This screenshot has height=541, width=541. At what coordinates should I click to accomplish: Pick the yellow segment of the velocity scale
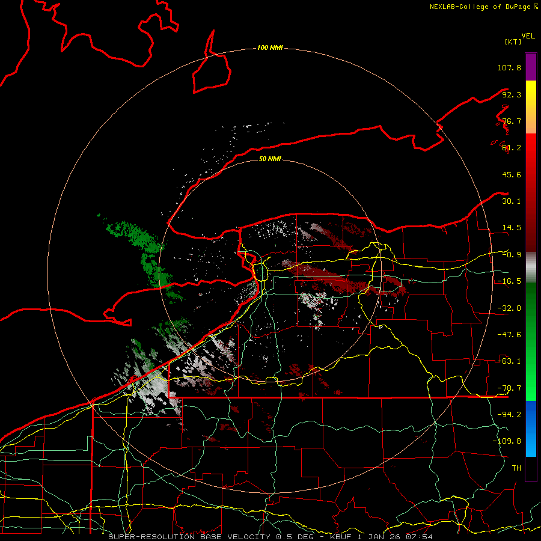[531, 107]
